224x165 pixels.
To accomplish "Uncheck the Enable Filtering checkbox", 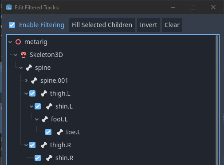I will click(12, 25).
